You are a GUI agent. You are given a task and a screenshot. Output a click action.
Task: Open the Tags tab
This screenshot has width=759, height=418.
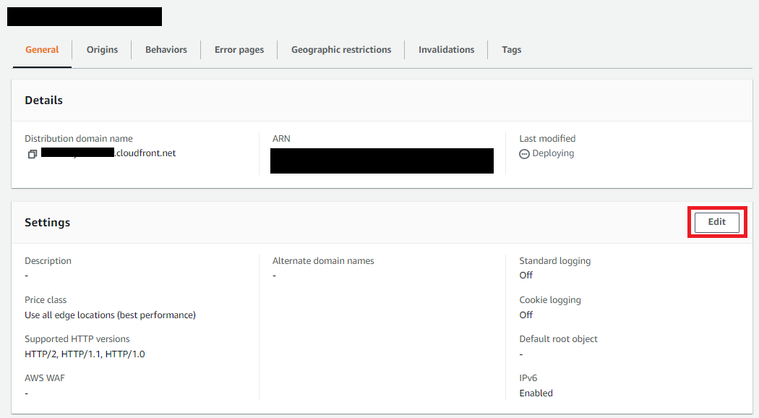pyautogui.click(x=511, y=49)
